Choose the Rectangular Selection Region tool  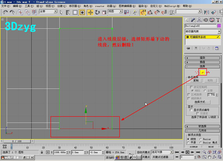[x=75, y=12]
